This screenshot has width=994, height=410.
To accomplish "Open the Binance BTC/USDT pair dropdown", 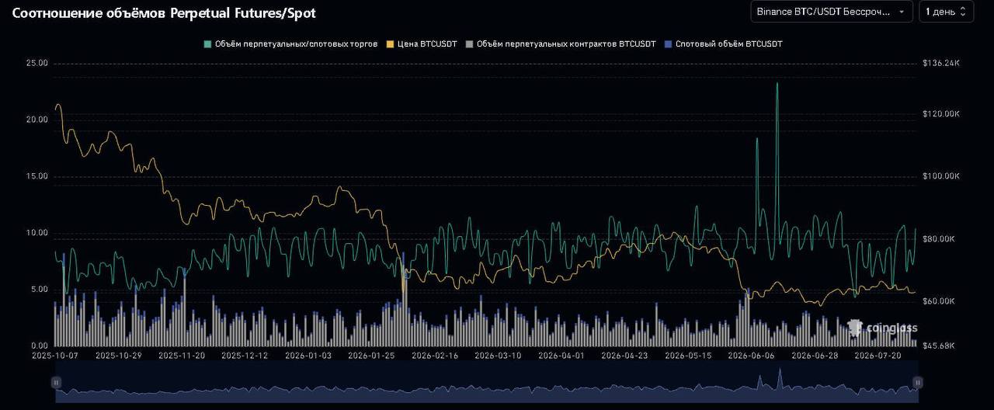I will (x=832, y=12).
